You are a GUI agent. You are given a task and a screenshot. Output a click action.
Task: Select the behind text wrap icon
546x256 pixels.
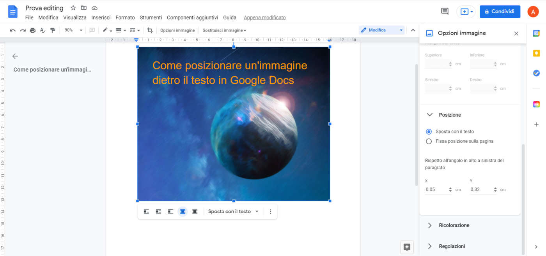(x=183, y=212)
